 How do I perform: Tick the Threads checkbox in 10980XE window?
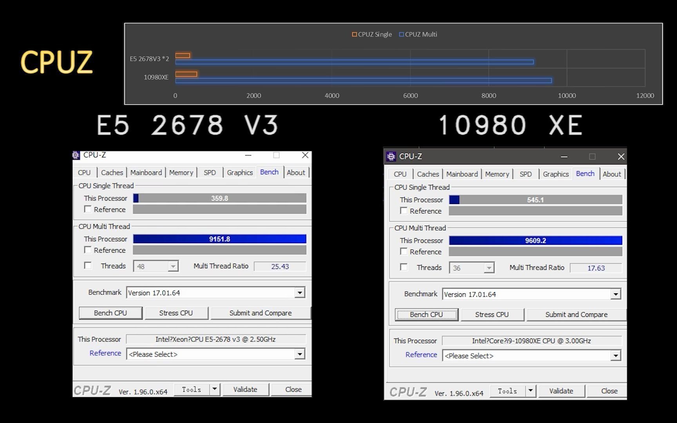coord(404,267)
